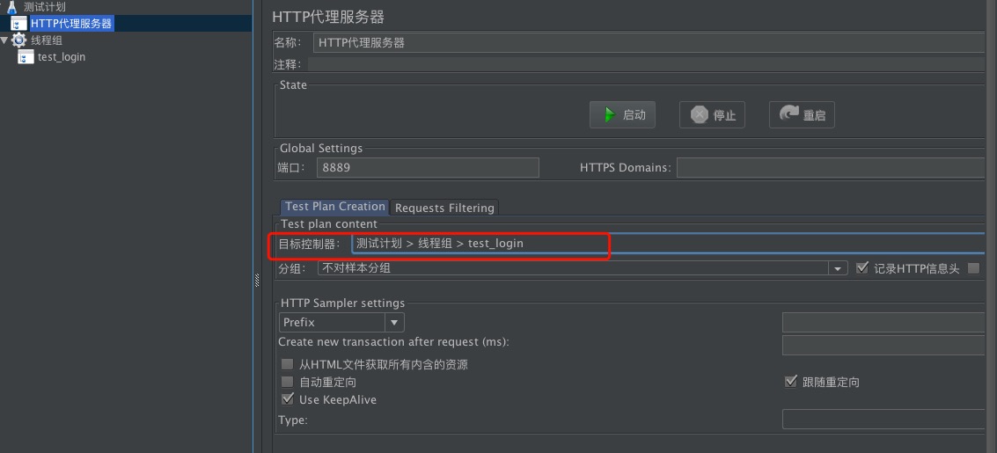Image resolution: width=997 pixels, height=453 pixels.
Task: Enable 自动重定向 checkbox
Action: (x=288, y=382)
